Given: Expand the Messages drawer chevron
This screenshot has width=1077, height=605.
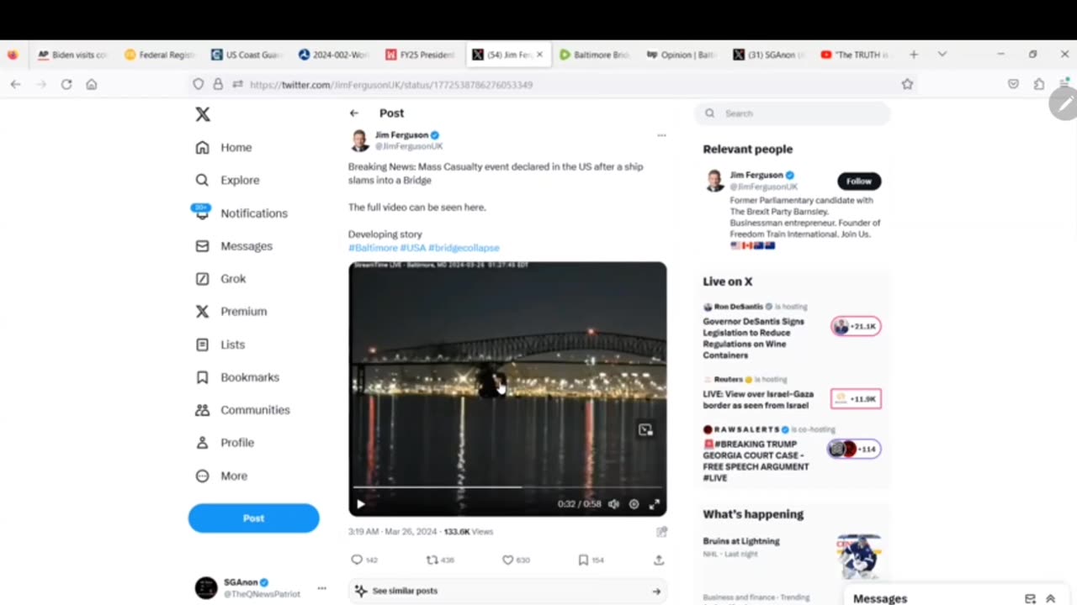Looking at the screenshot, I should 1050,598.
